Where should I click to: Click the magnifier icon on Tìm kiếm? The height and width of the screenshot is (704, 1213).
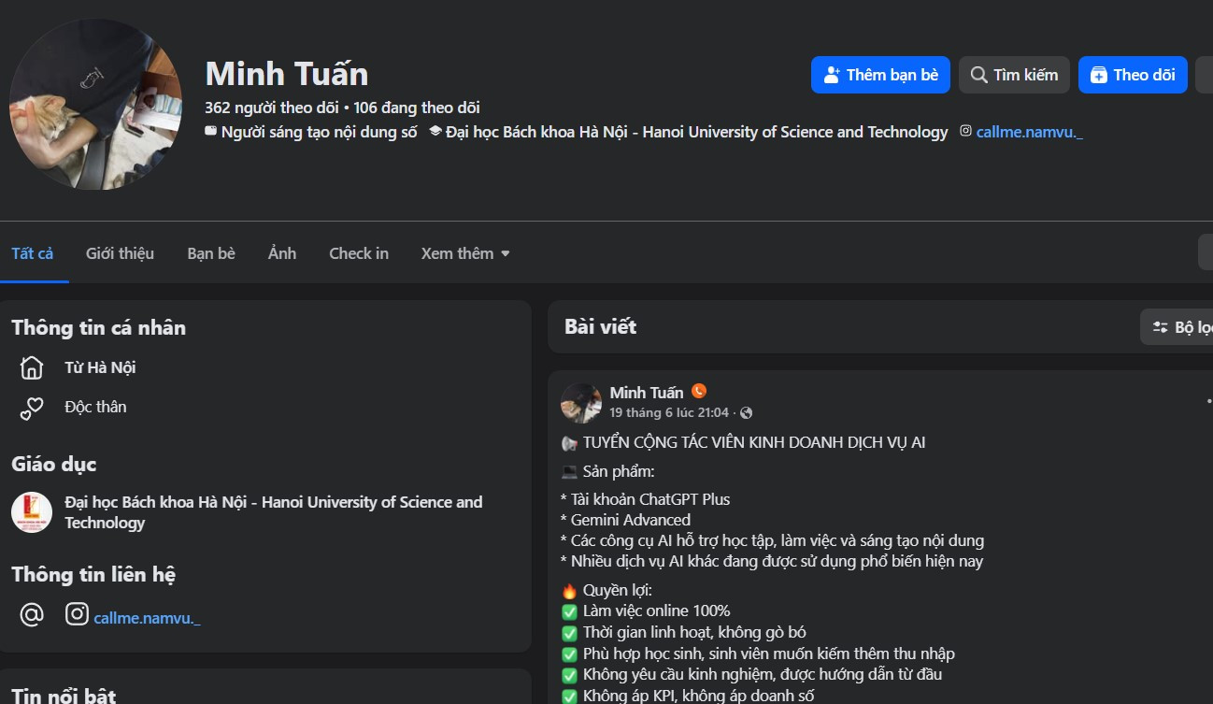[x=978, y=75]
